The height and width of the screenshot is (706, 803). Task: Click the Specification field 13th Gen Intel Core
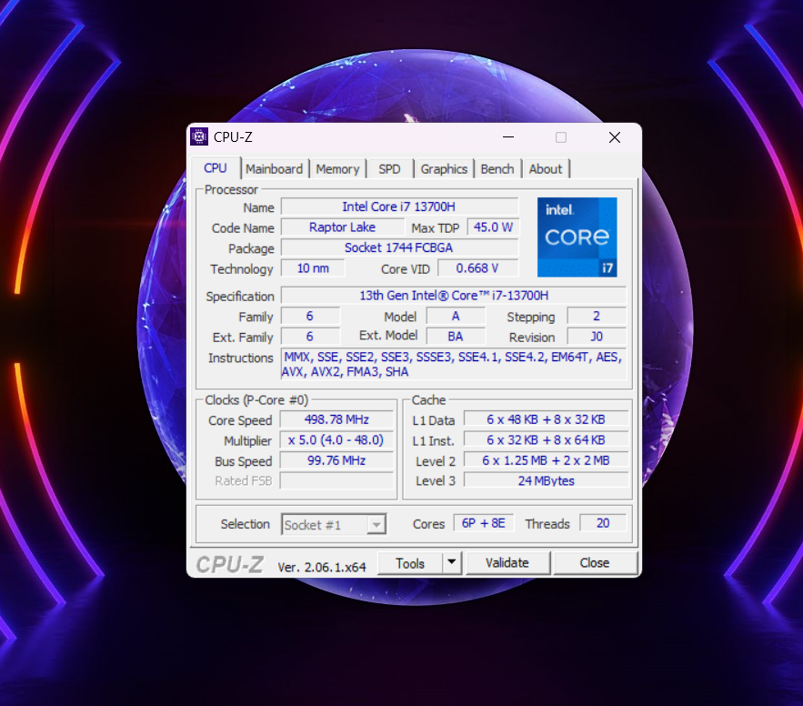click(x=454, y=295)
